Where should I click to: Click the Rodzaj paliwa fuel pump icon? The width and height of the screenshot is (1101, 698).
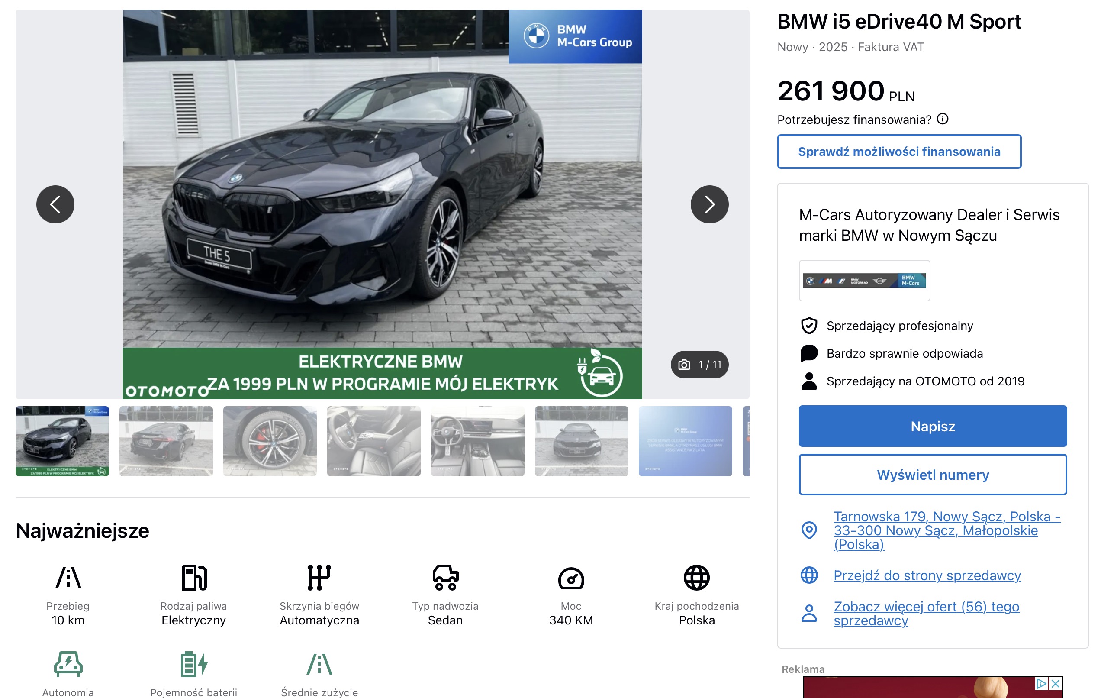pos(194,577)
